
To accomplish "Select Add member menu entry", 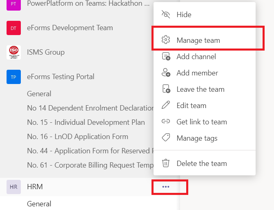I will click(205, 73).
